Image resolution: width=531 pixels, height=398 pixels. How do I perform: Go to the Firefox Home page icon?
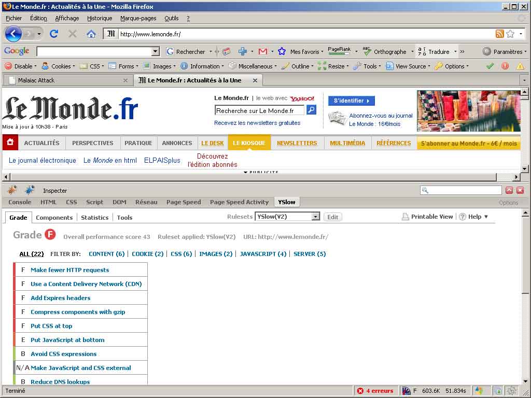[91, 34]
